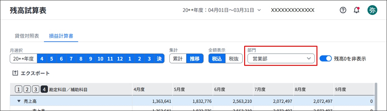
Task: Toggle month 7 in month selector
Action: click(x=71, y=59)
